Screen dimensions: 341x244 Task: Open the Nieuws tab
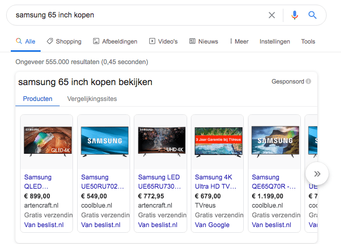coord(204,42)
